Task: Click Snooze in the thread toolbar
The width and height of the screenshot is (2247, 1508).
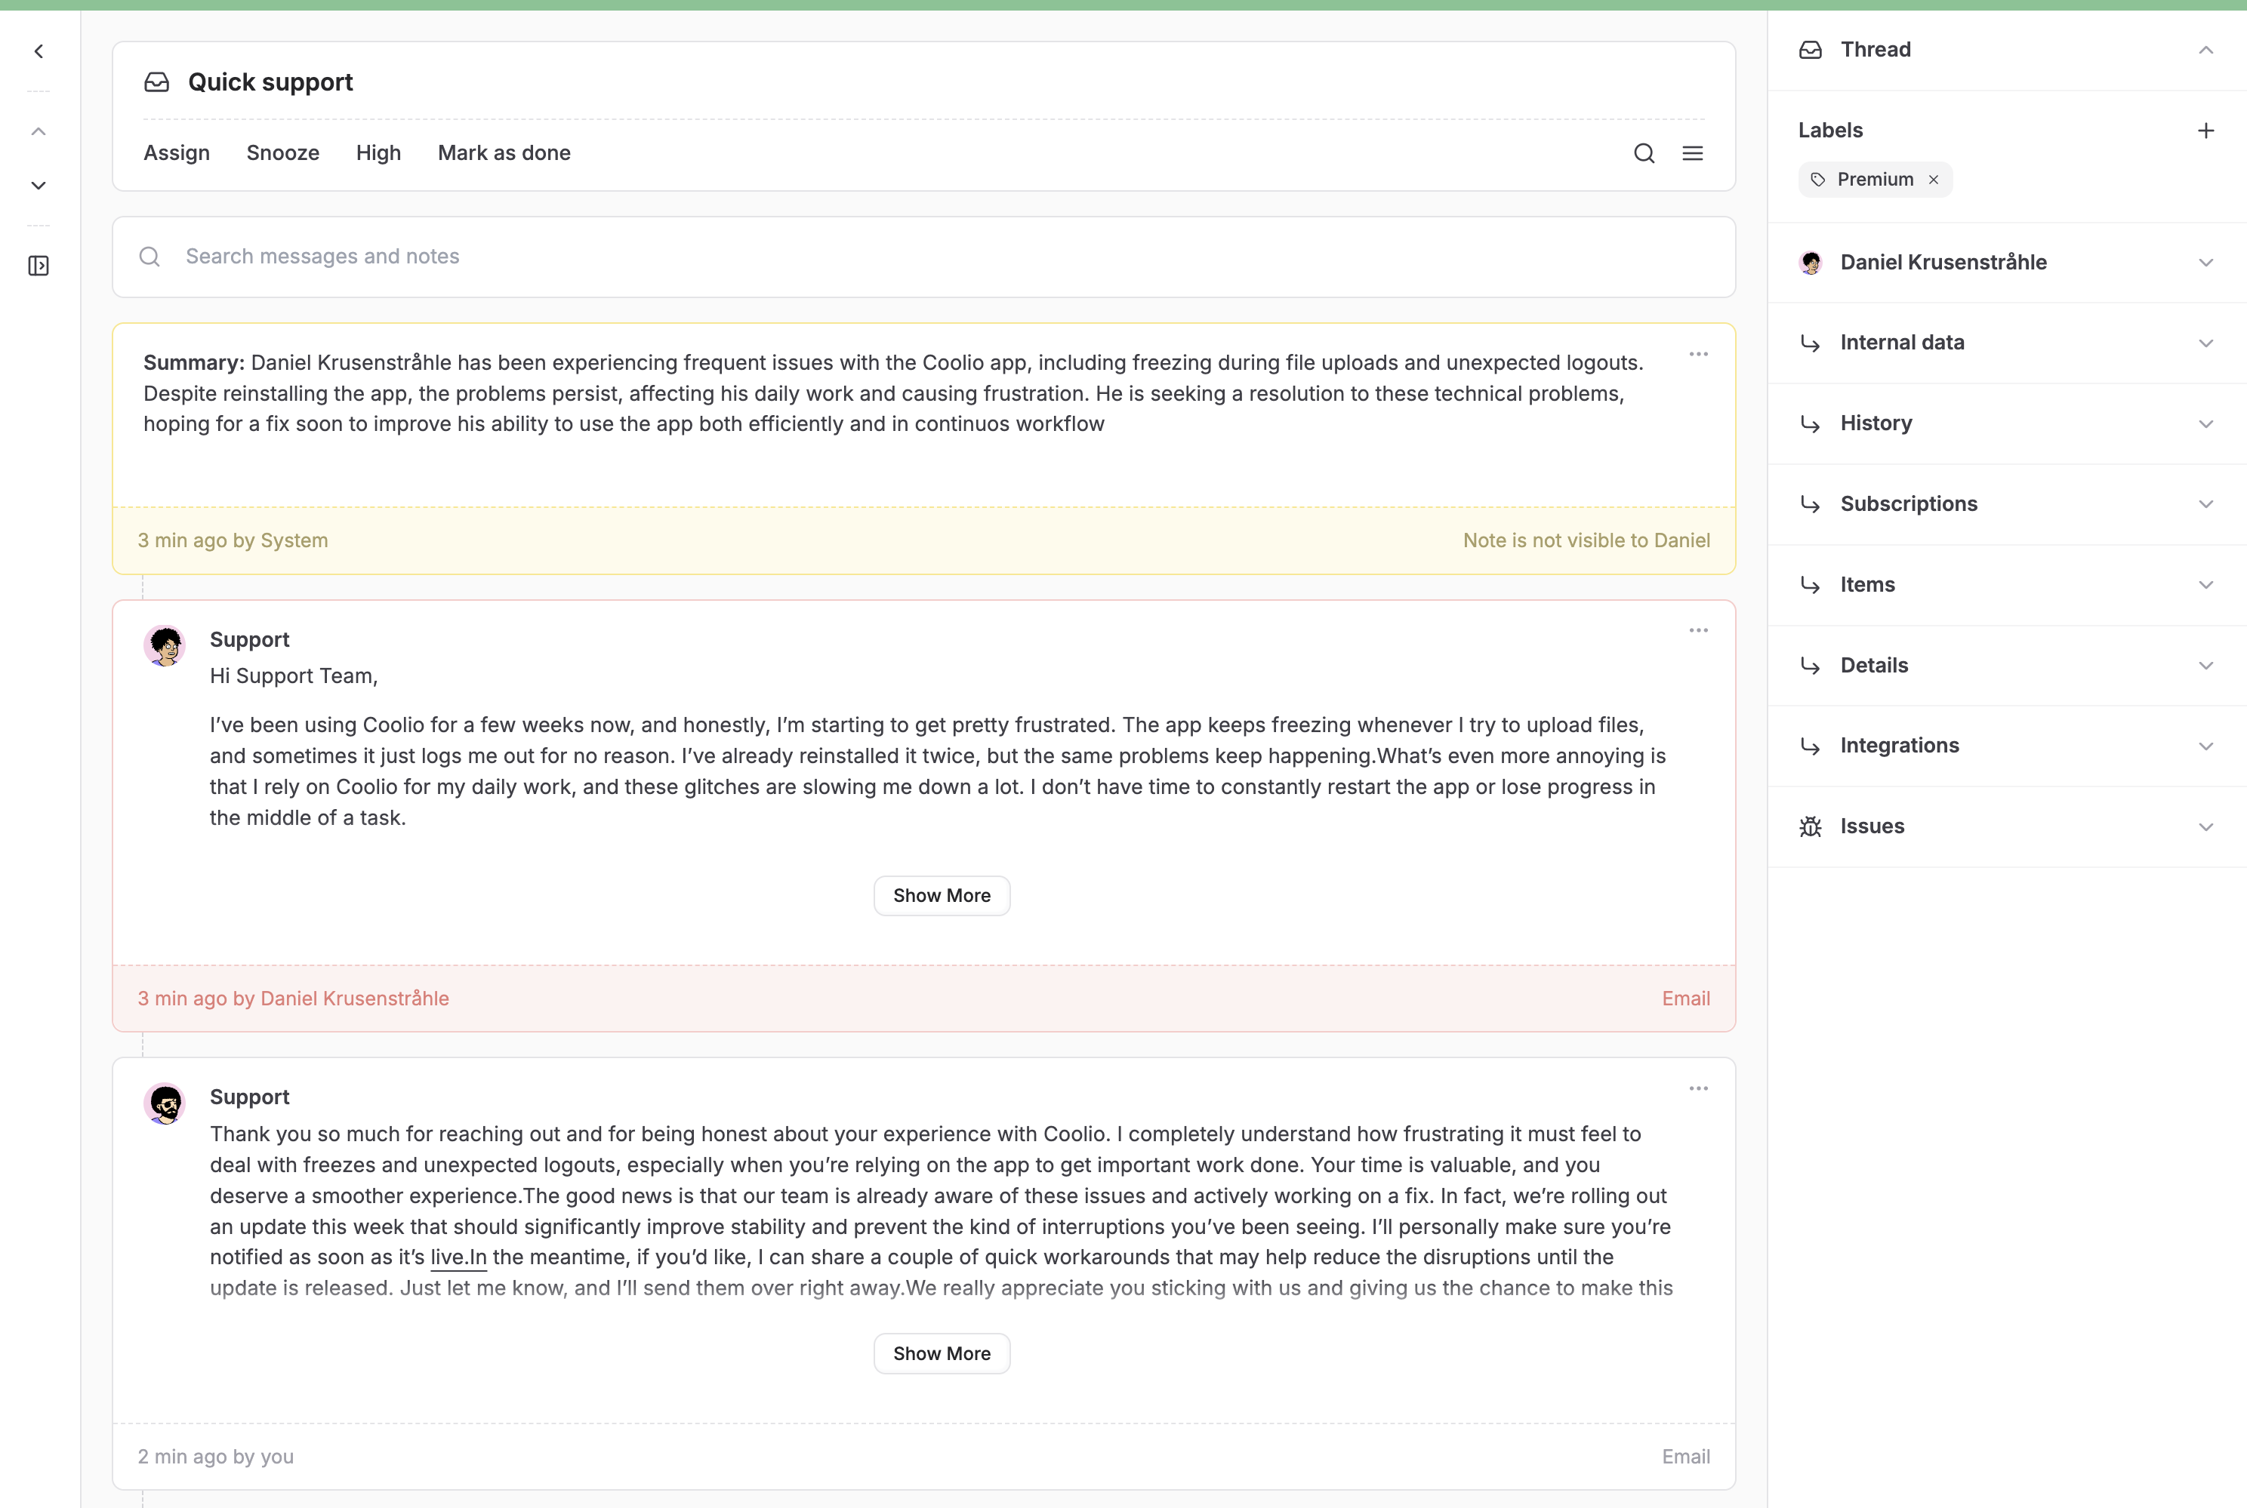Action: point(283,153)
